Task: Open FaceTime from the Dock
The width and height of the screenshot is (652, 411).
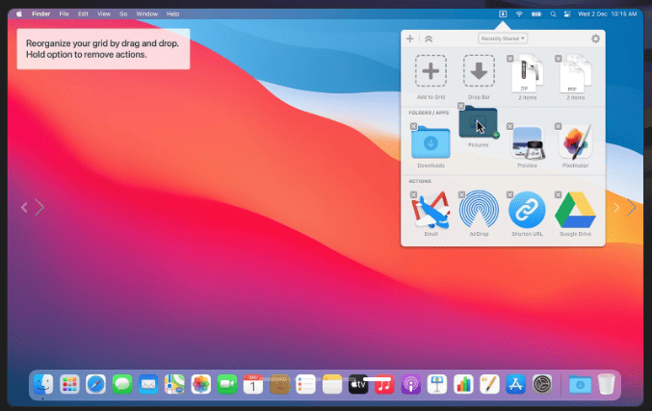Action: pyautogui.click(x=227, y=384)
